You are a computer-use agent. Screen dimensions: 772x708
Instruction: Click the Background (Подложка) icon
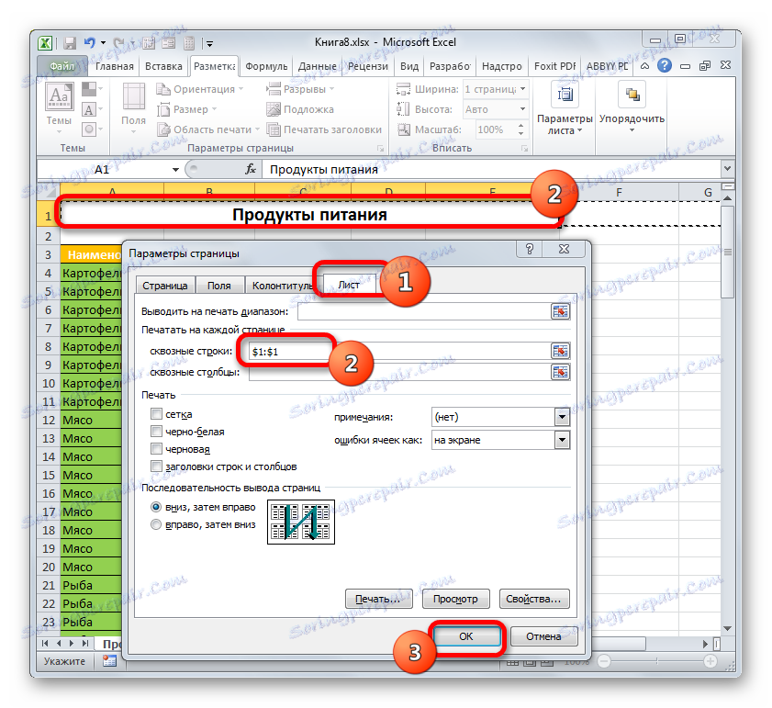tap(274, 109)
